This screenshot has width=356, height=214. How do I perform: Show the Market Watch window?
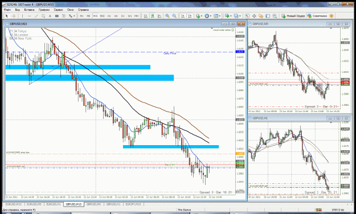[247, 16]
